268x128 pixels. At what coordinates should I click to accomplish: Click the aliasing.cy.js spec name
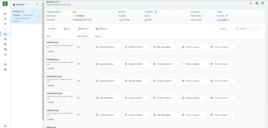(53, 59)
